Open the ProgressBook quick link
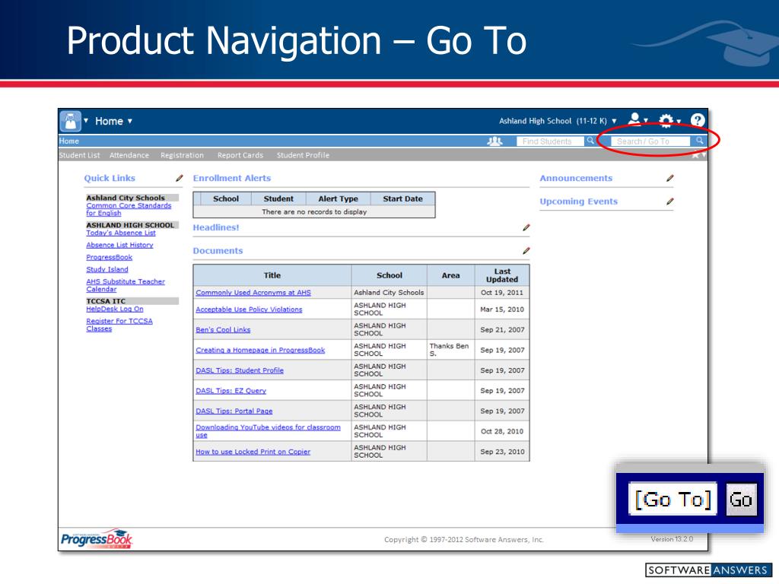Viewport: 779px width, 584px height. (x=110, y=257)
